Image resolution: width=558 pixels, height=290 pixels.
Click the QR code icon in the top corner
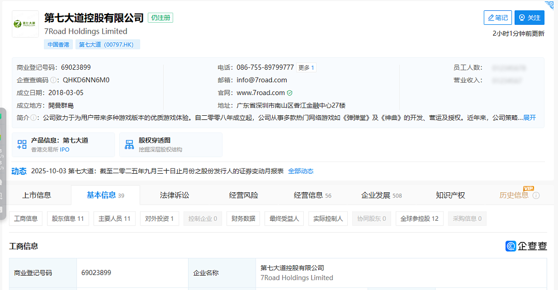click(550, 5)
